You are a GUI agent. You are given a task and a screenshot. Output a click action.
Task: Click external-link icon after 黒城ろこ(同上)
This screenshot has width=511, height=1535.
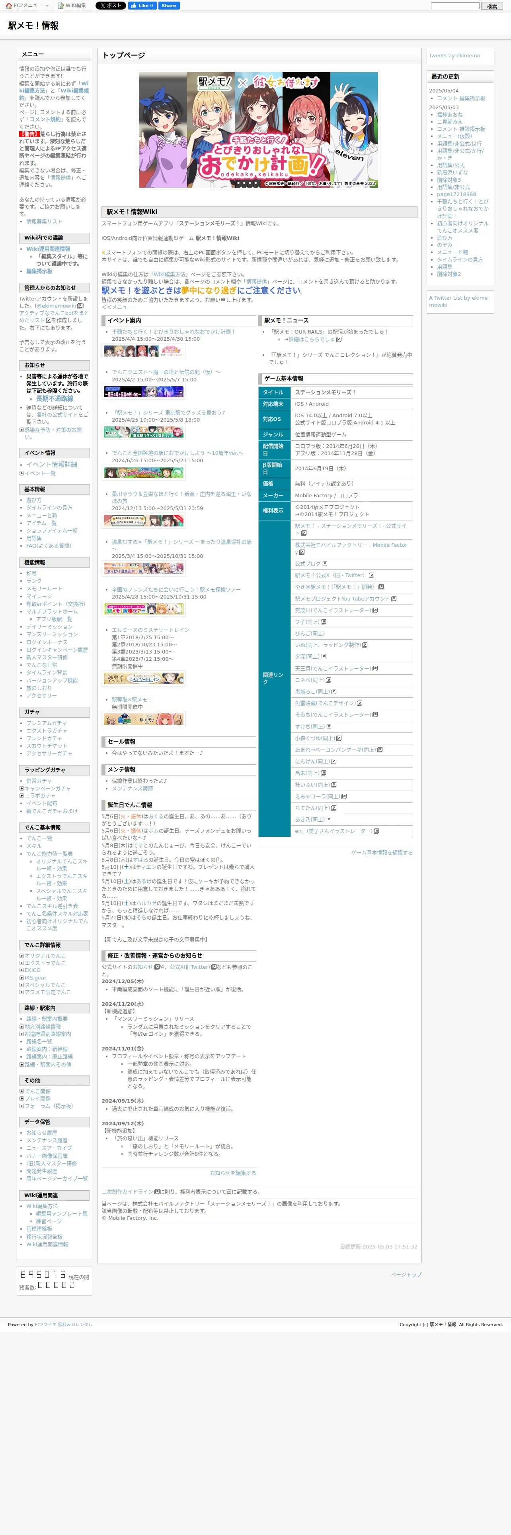(334, 692)
